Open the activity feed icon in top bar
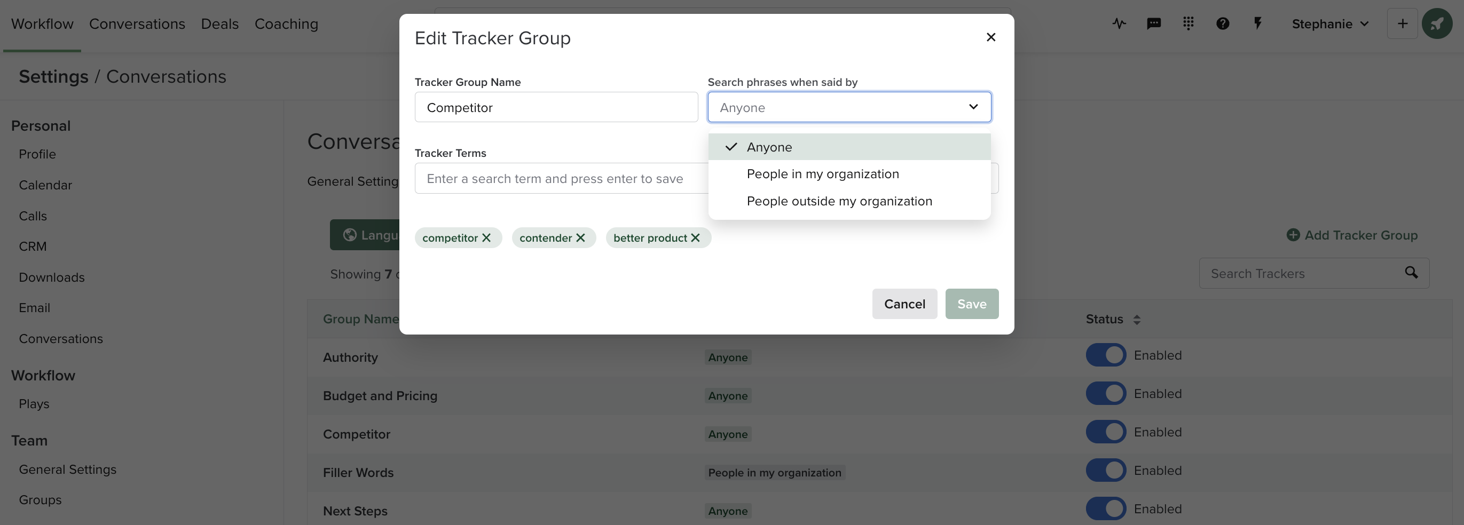Viewport: 1464px width, 525px height. [1119, 23]
